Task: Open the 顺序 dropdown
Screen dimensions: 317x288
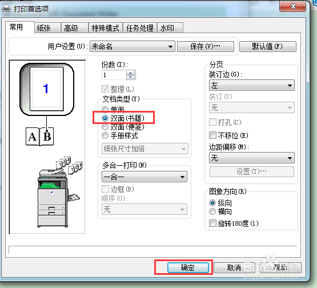Action: pyautogui.click(x=145, y=209)
